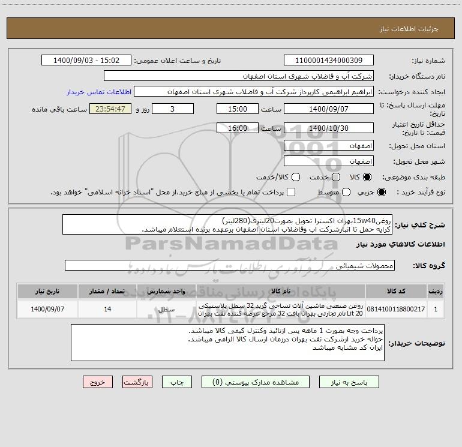Click product code 0814100118800217 cell
This screenshot has height=447, width=462.
coord(396,309)
